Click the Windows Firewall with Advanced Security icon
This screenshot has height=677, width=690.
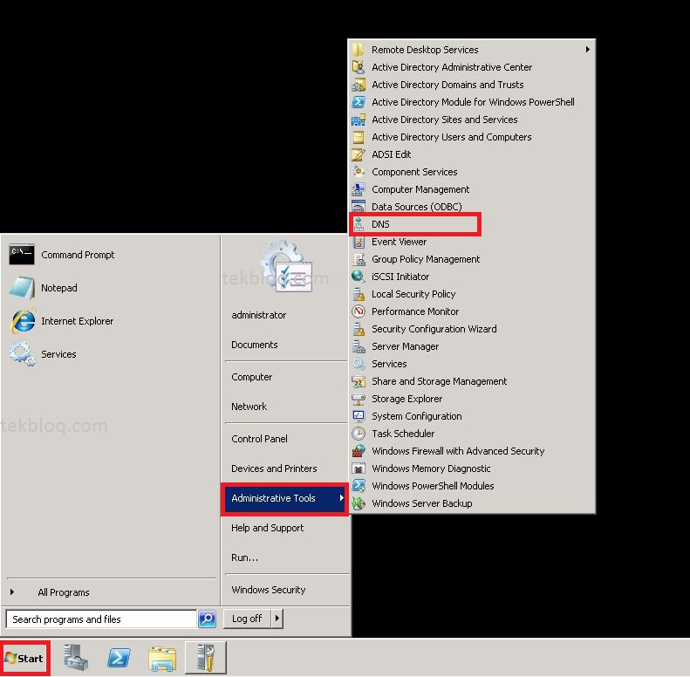click(359, 451)
